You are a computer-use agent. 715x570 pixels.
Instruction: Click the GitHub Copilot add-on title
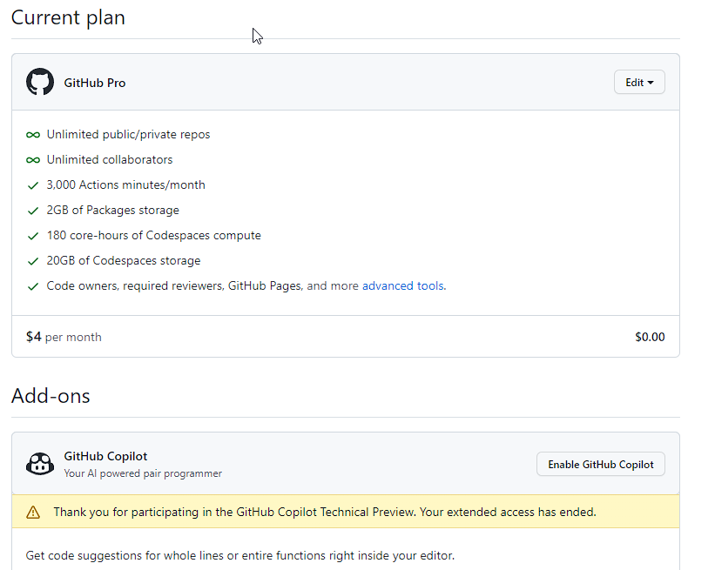(105, 456)
